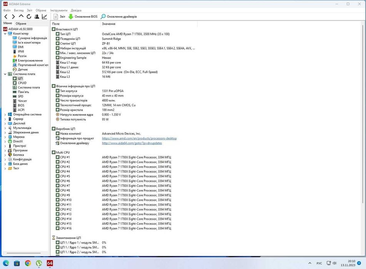Collapse the Комп'ютер tree node
Viewport: 366px width, 269px height.
tap(5, 33)
